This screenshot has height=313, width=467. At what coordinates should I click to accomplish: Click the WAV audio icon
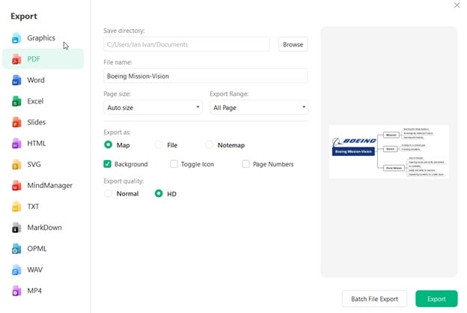pos(16,270)
